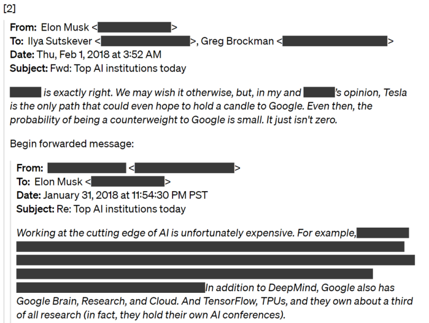Click the word TensorFlow in the last paragraph
The image size is (429, 323).
(x=260, y=301)
